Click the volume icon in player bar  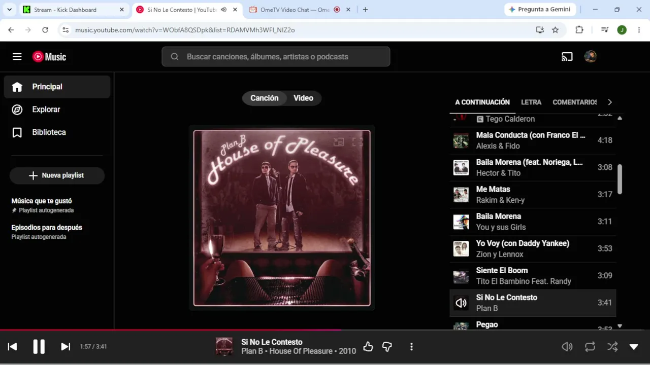(x=567, y=347)
